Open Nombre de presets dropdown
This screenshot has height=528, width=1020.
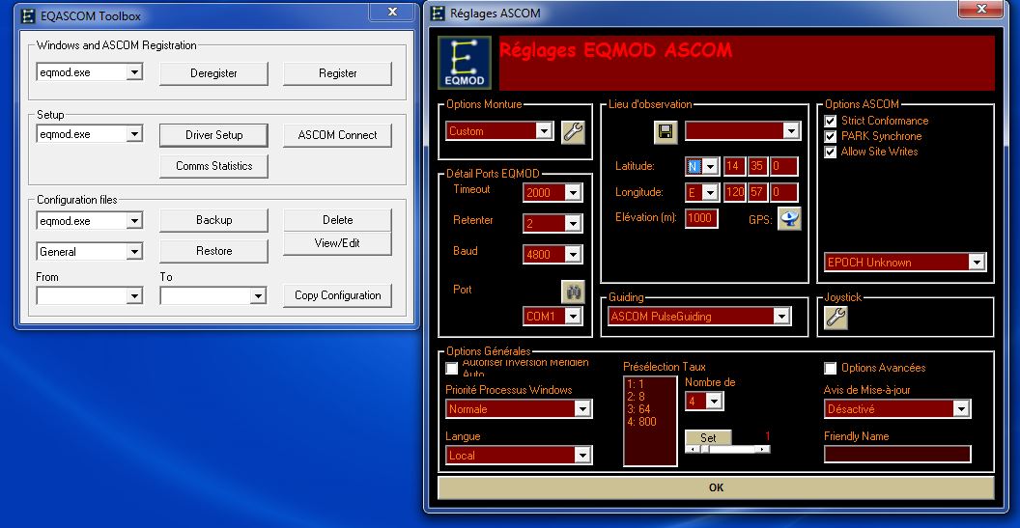pos(714,402)
